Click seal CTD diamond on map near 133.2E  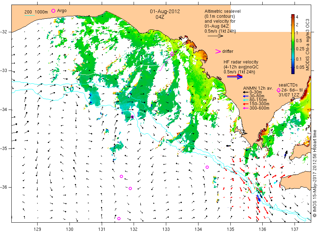pyautogui.click(x=172, y=54)
